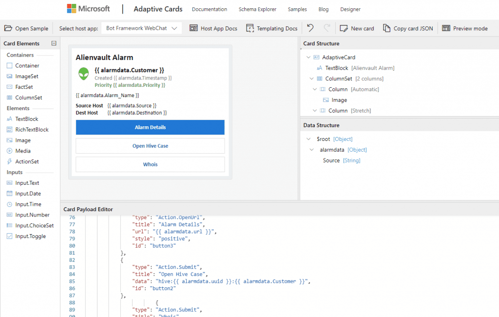Click the Card Structure panel header
This screenshot has width=499, height=317.
click(x=321, y=43)
